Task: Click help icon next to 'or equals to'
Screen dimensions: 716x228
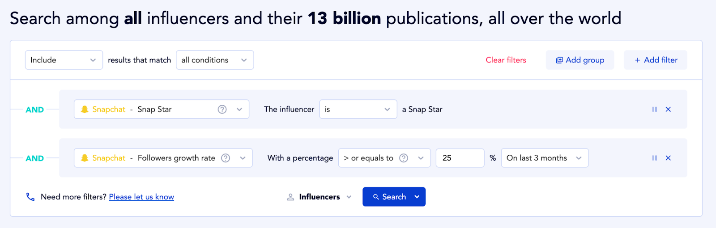Action: pos(404,158)
